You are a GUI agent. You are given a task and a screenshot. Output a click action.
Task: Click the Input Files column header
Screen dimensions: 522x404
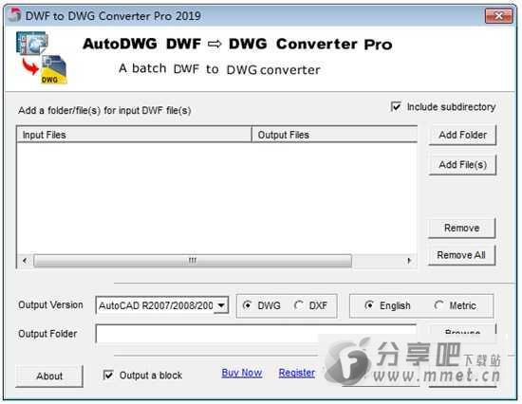134,135
